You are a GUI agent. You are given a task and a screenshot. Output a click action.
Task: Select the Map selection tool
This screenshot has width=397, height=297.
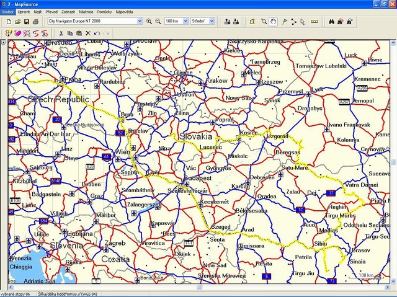pyautogui.click(x=252, y=22)
